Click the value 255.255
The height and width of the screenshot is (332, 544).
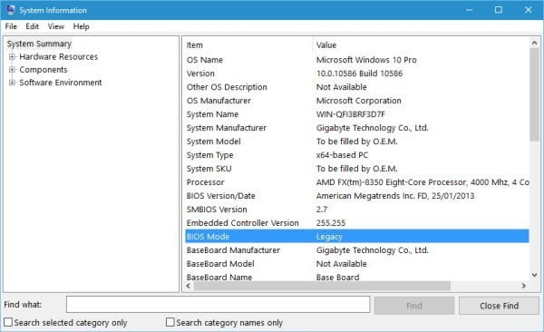tap(331, 223)
